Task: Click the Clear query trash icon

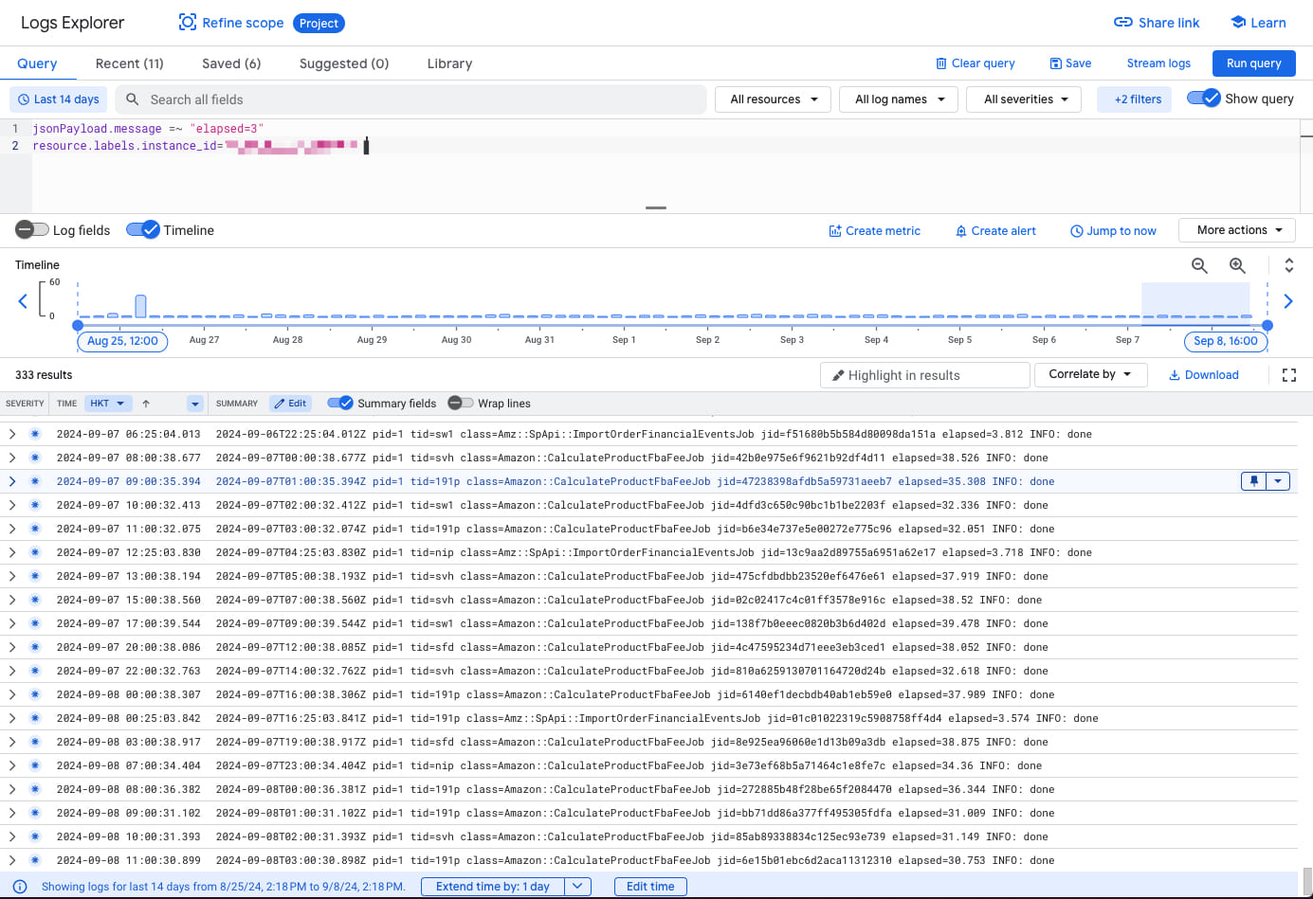Action: point(941,63)
